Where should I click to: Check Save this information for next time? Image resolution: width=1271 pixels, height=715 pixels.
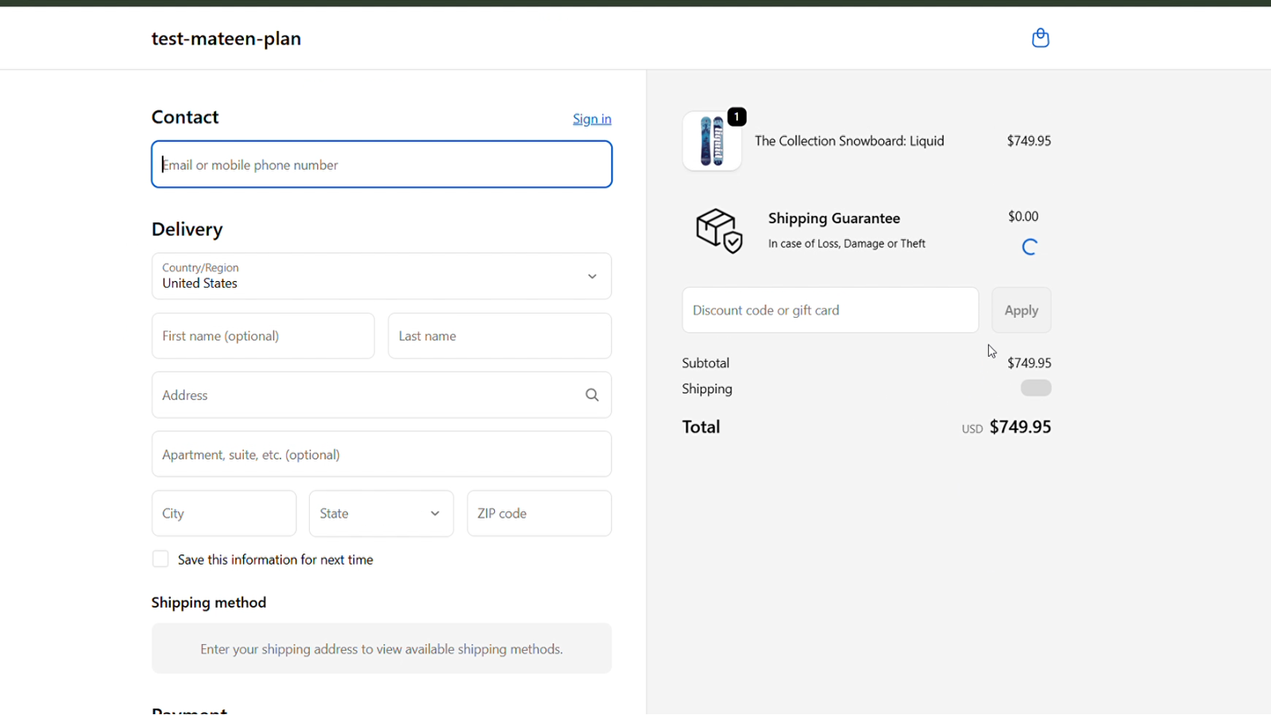click(x=160, y=559)
